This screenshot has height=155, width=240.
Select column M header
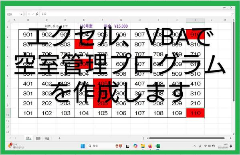pos(224,20)
